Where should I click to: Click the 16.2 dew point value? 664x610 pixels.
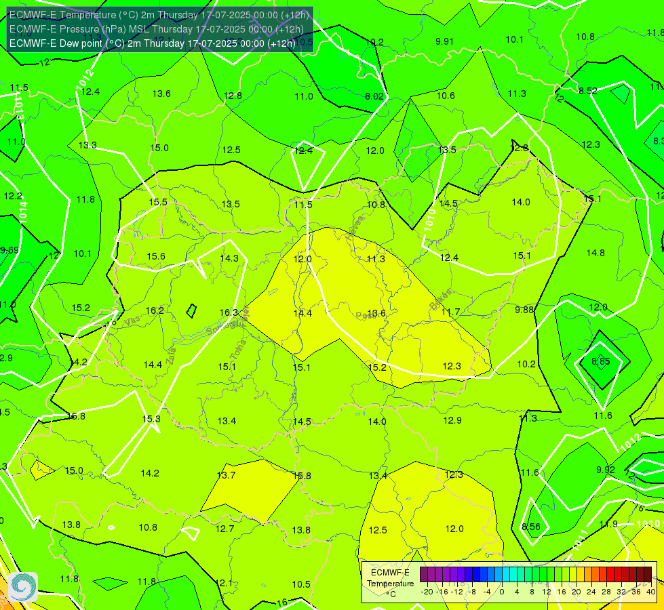click(x=155, y=310)
